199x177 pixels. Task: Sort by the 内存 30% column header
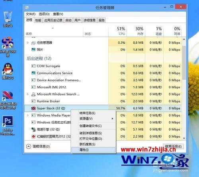coord(136,31)
